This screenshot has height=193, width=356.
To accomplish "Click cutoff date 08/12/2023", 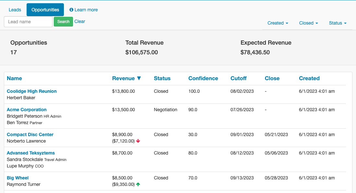I will click(242, 153).
